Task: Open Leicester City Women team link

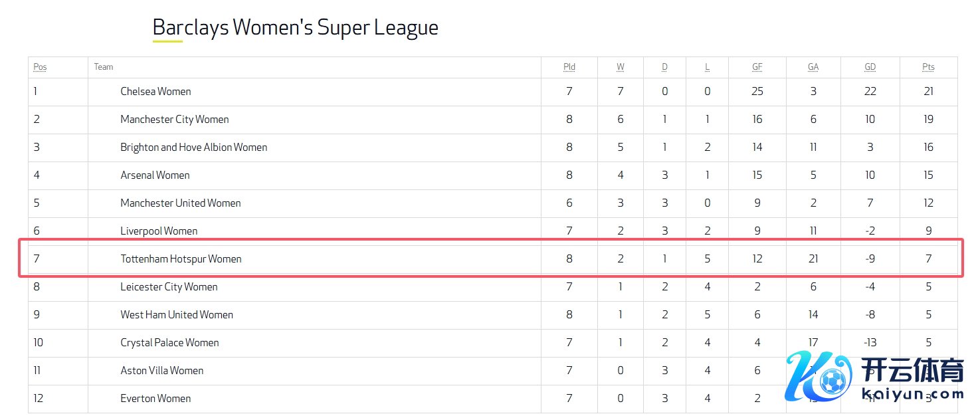Action: 169,287
